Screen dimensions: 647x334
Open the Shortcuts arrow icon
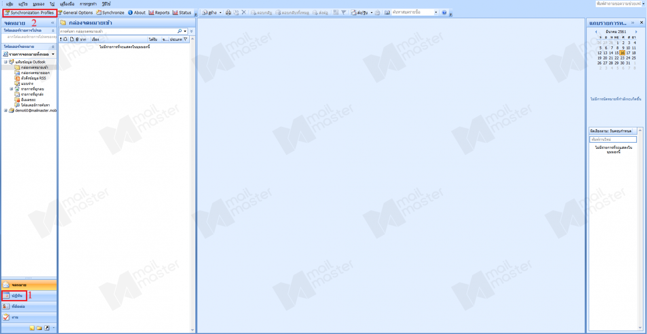[47, 328]
